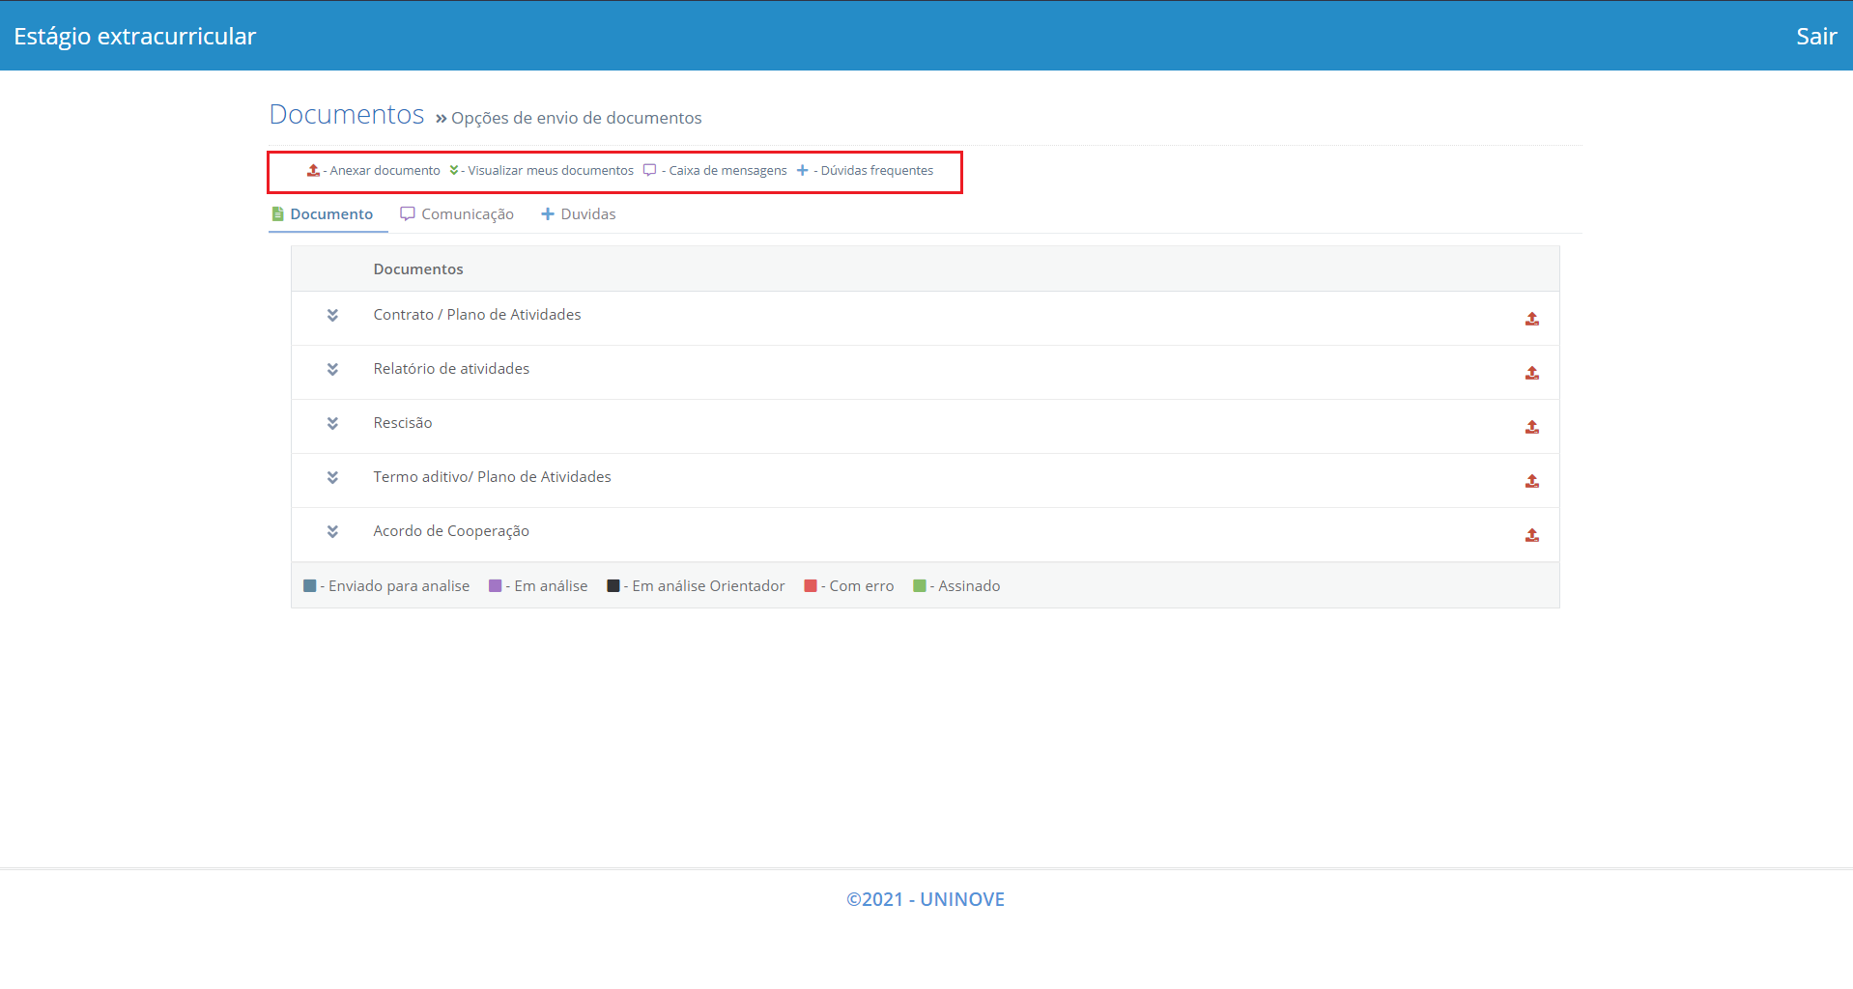Click the green document icon on Documento tab
1853x989 pixels.
click(x=278, y=214)
